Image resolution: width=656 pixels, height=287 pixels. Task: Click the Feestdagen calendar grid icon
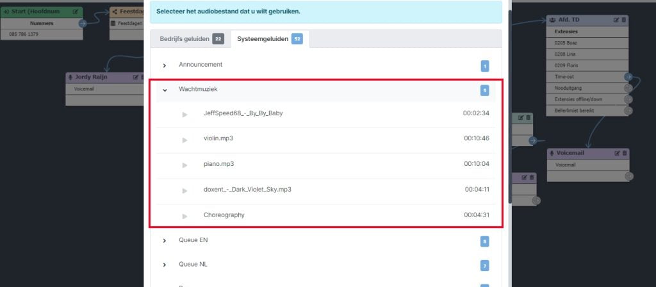pos(113,24)
